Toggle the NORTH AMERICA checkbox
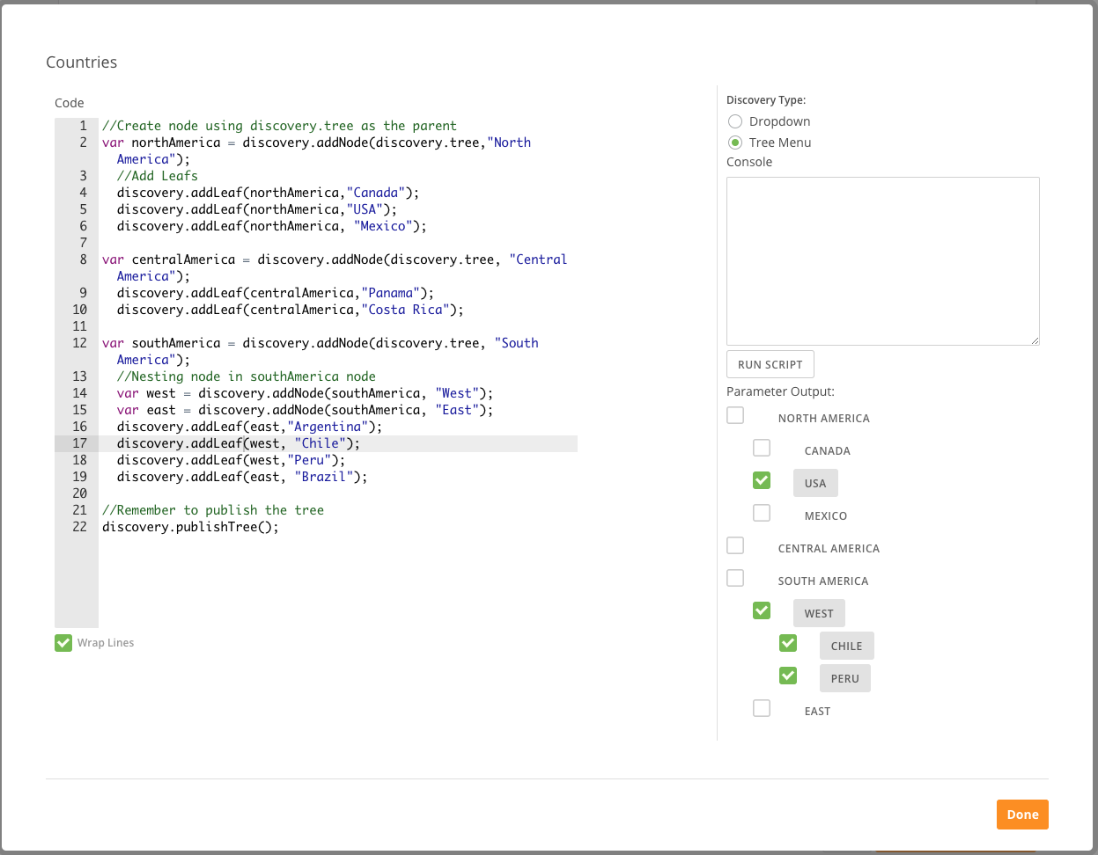The width and height of the screenshot is (1098, 855). click(735, 415)
